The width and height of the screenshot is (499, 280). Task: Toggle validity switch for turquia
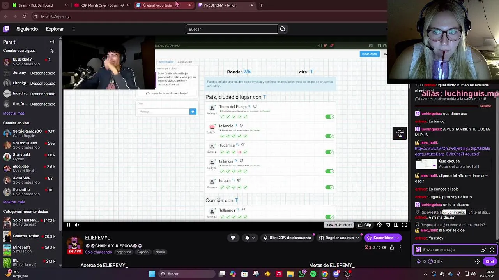(329, 187)
